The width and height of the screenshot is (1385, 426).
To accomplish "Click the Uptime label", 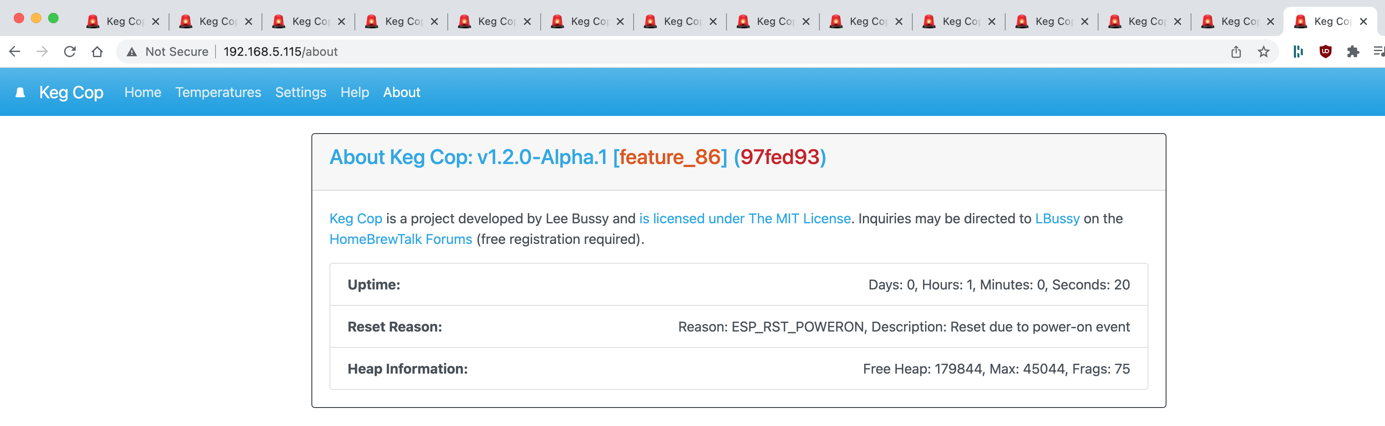I will click(x=374, y=285).
